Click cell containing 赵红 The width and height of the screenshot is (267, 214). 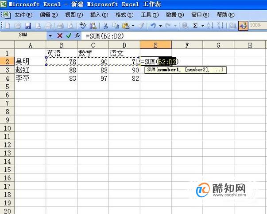pyautogui.click(x=30, y=70)
